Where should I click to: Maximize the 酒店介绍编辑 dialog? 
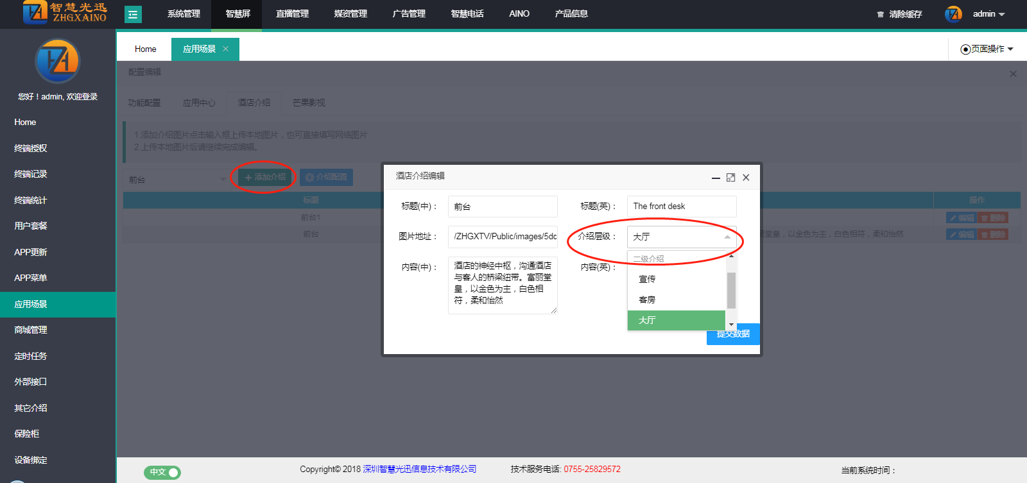pos(730,178)
